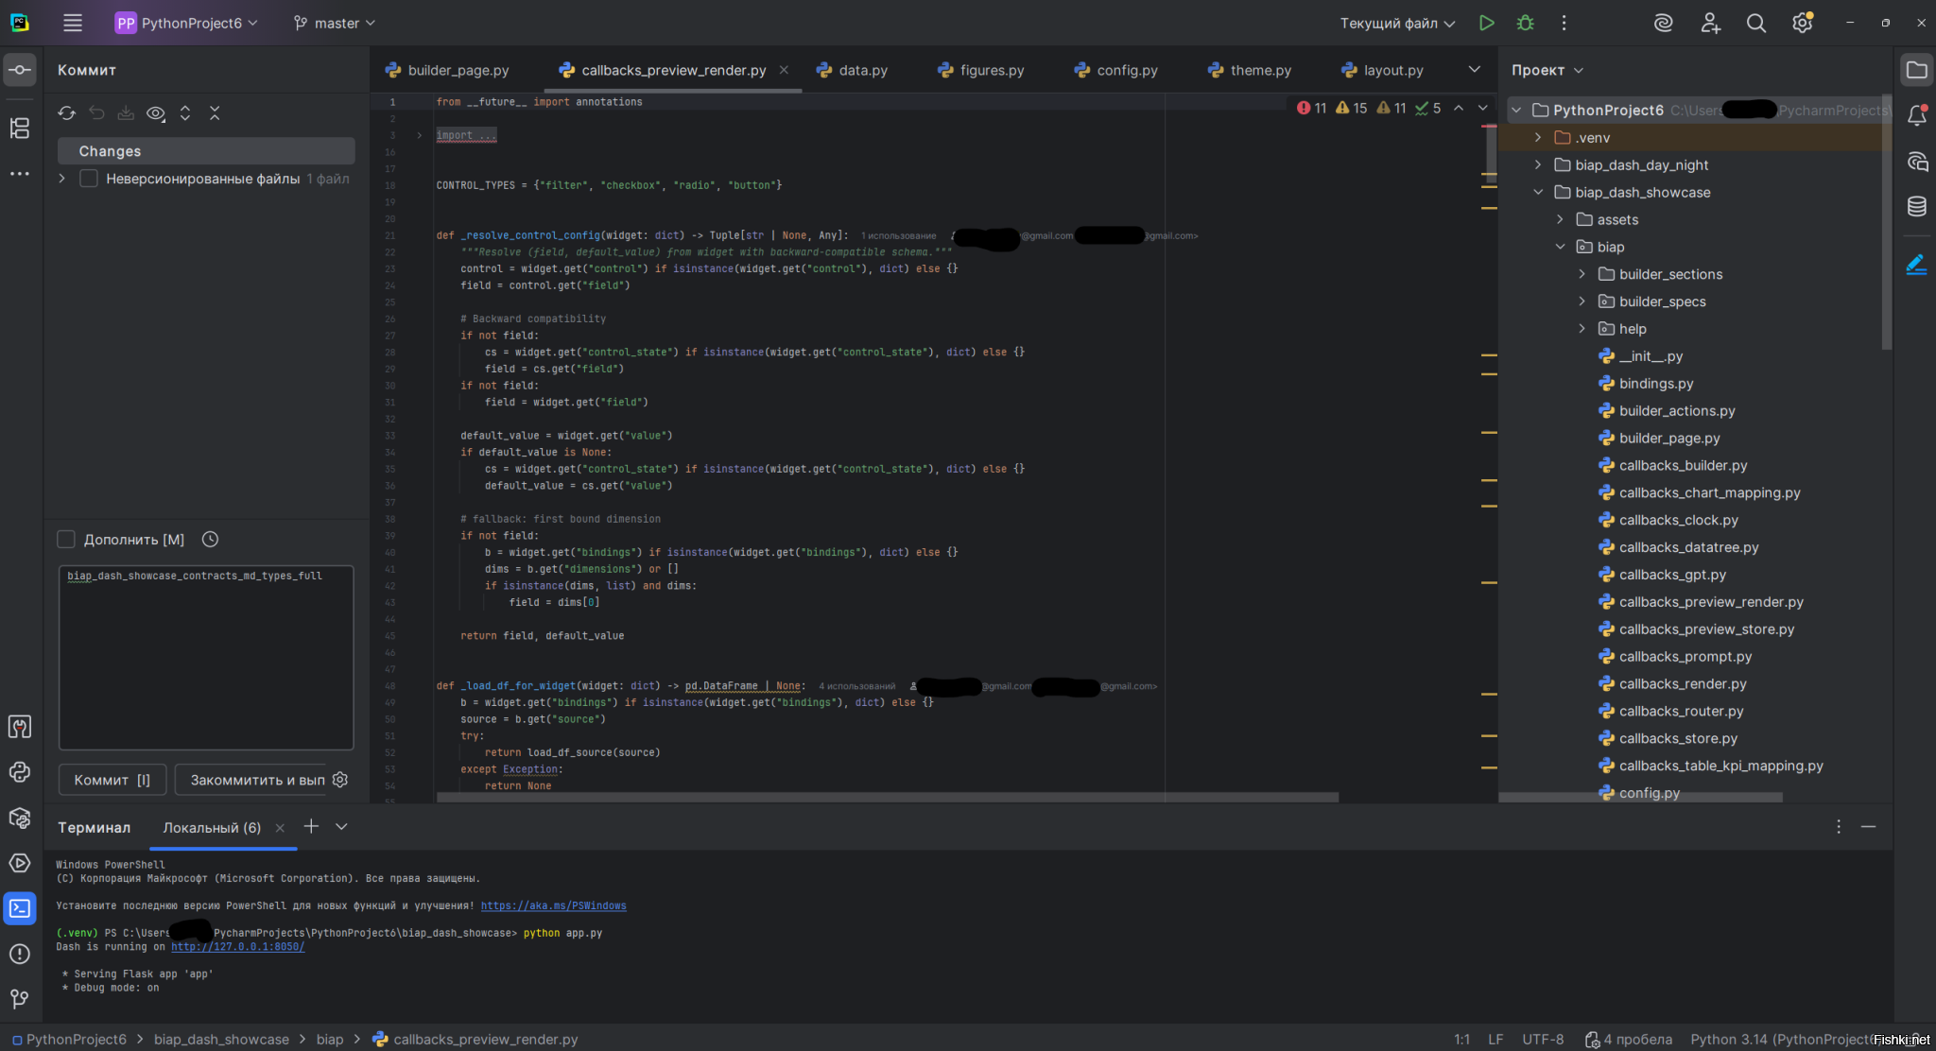Open Python Packages tool window icon
The height and width of the screenshot is (1051, 1936).
pos(20,818)
